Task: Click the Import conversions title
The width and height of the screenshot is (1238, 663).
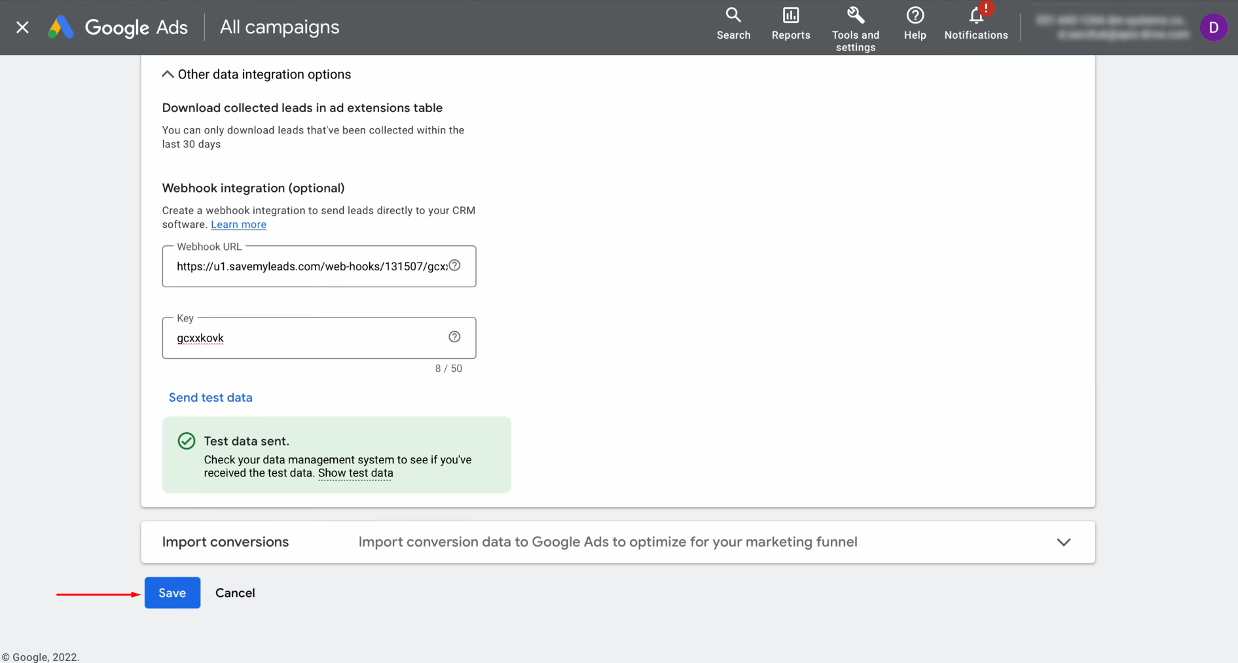Action: tap(225, 542)
